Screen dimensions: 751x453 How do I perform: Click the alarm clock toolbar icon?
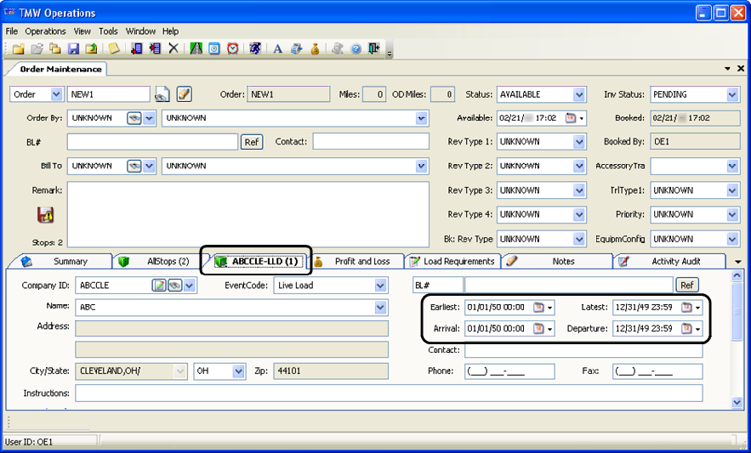232,49
